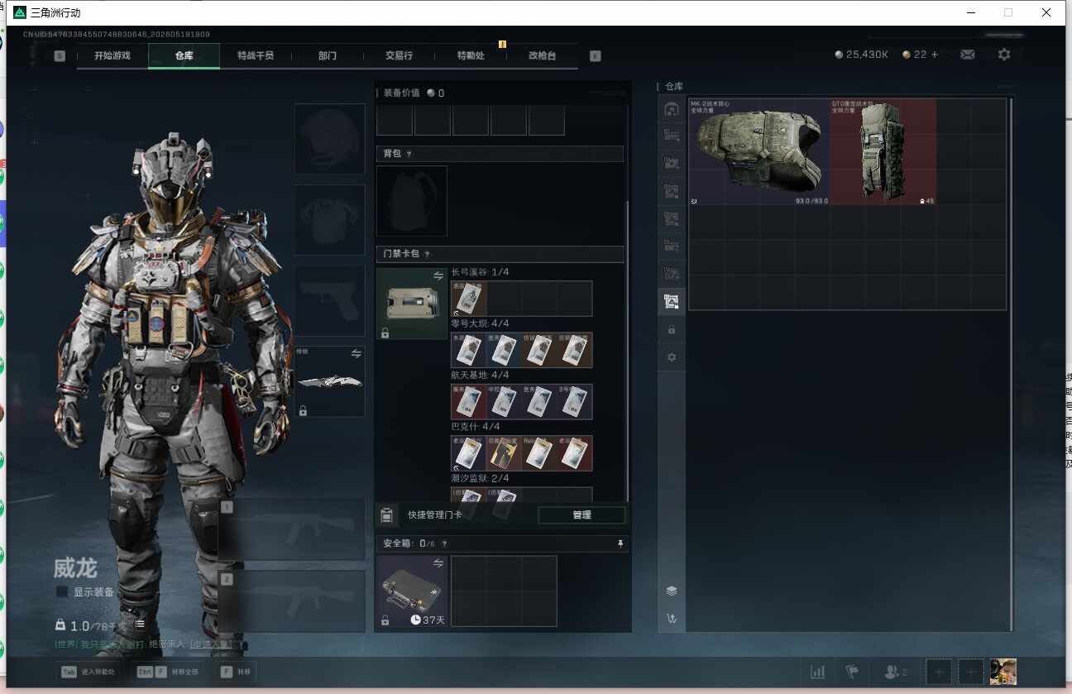The height and width of the screenshot is (694, 1072).
Task: Click the help icon next to 门禁卡包
Action: coord(427,254)
